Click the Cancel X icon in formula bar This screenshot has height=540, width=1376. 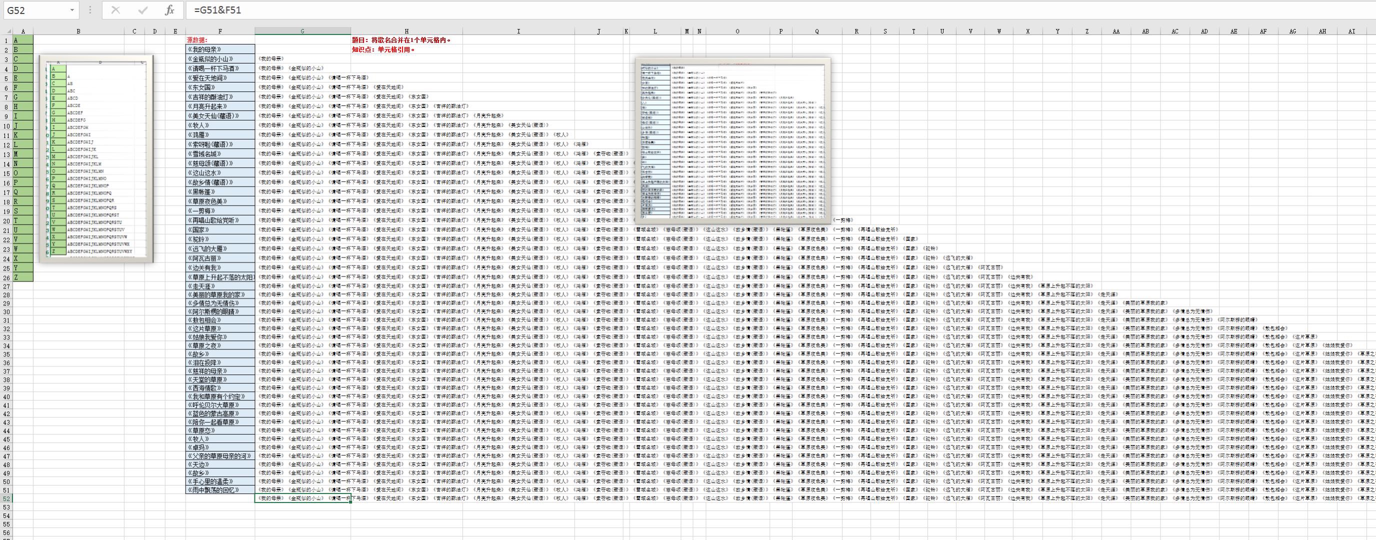coord(115,10)
